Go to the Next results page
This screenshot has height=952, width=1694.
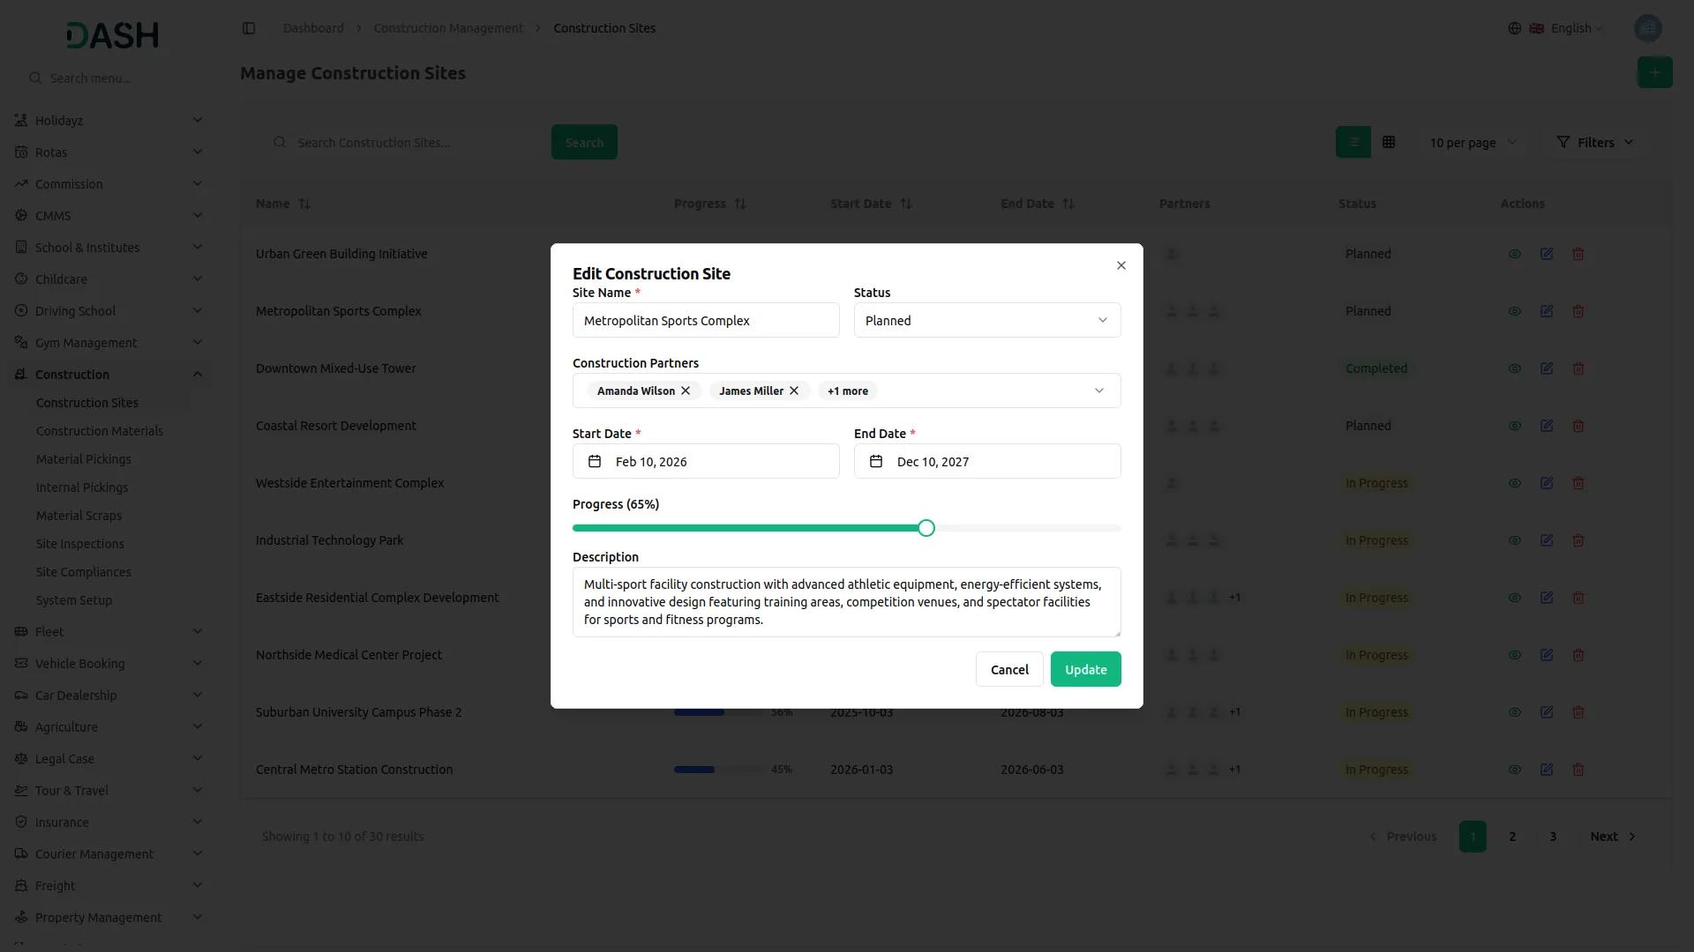tap(1613, 837)
